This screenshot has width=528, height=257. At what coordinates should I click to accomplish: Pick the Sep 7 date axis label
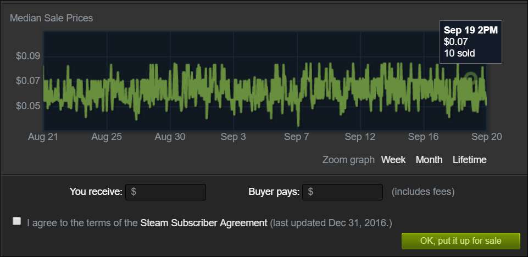tap(297, 137)
